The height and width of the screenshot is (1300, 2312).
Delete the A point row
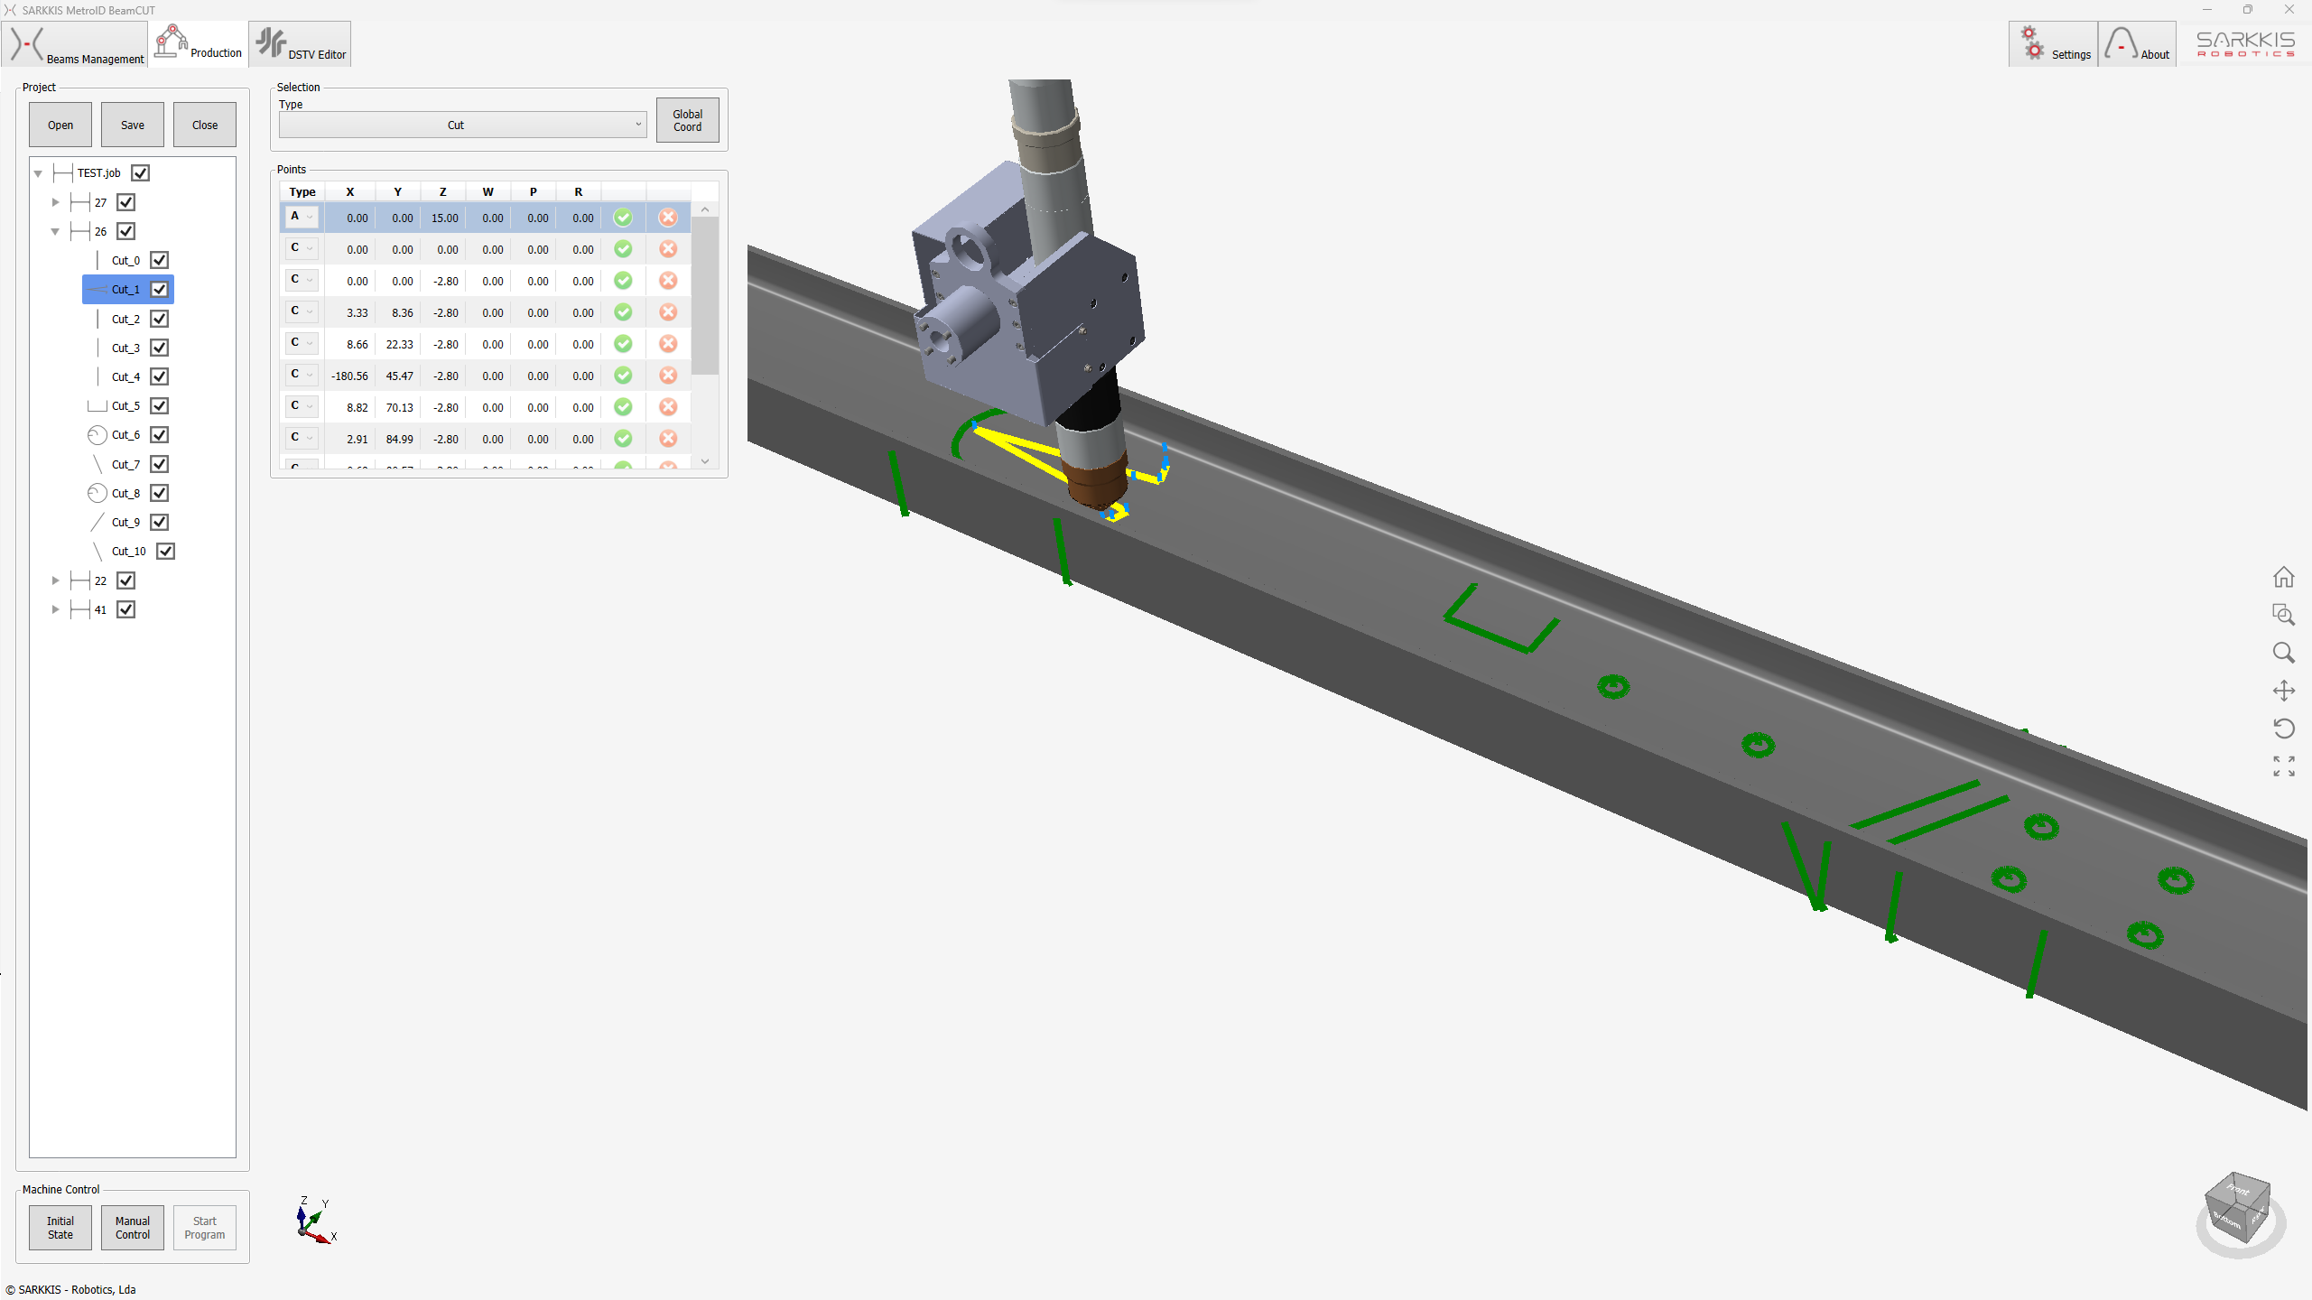[x=668, y=218]
